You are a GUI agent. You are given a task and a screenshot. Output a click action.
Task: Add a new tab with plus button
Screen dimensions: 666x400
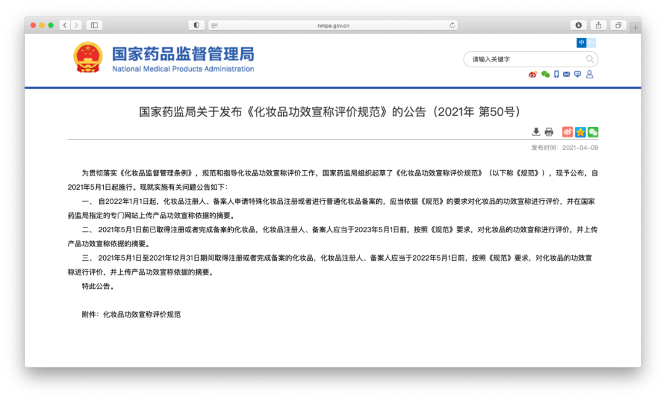[x=635, y=28]
